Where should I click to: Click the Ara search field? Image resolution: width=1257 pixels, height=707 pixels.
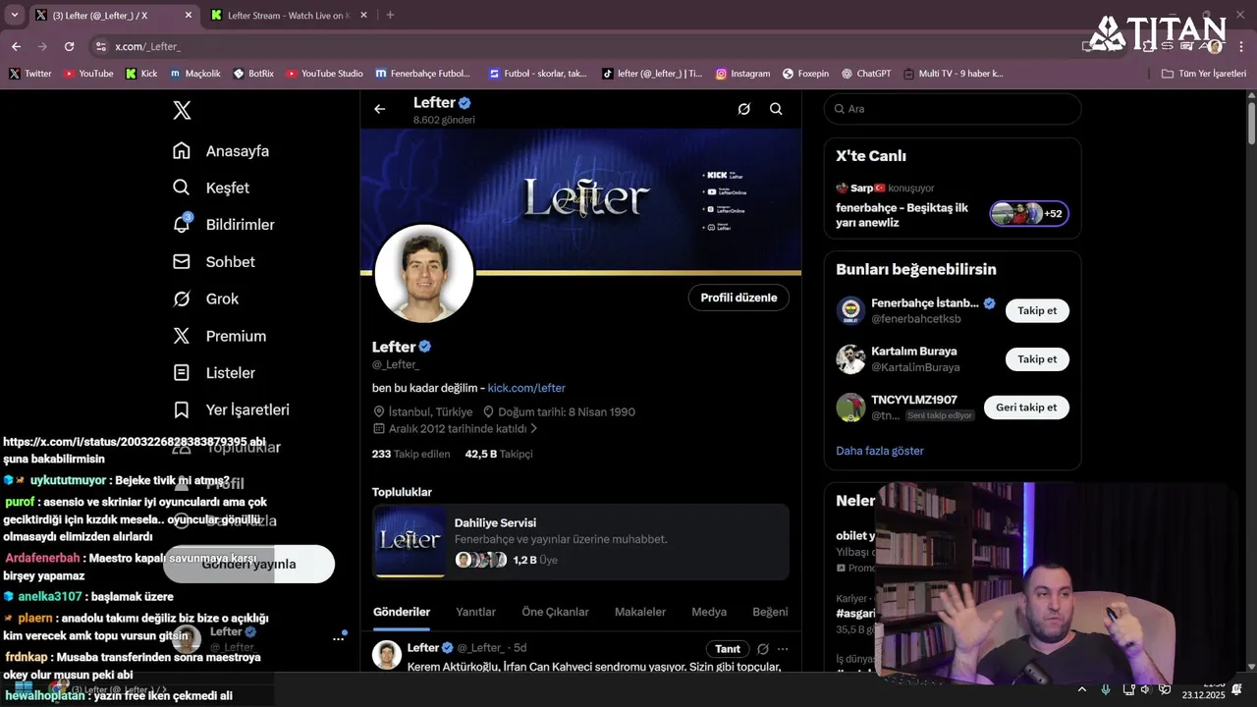[953, 109]
